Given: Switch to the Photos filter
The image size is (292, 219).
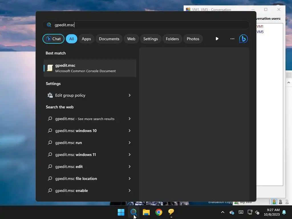Looking at the screenshot, I should [x=193, y=39].
